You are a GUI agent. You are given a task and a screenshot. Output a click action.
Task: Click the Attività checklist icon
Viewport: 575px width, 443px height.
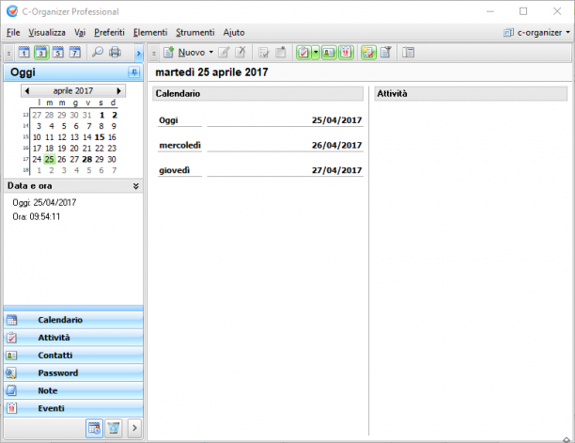point(11,338)
